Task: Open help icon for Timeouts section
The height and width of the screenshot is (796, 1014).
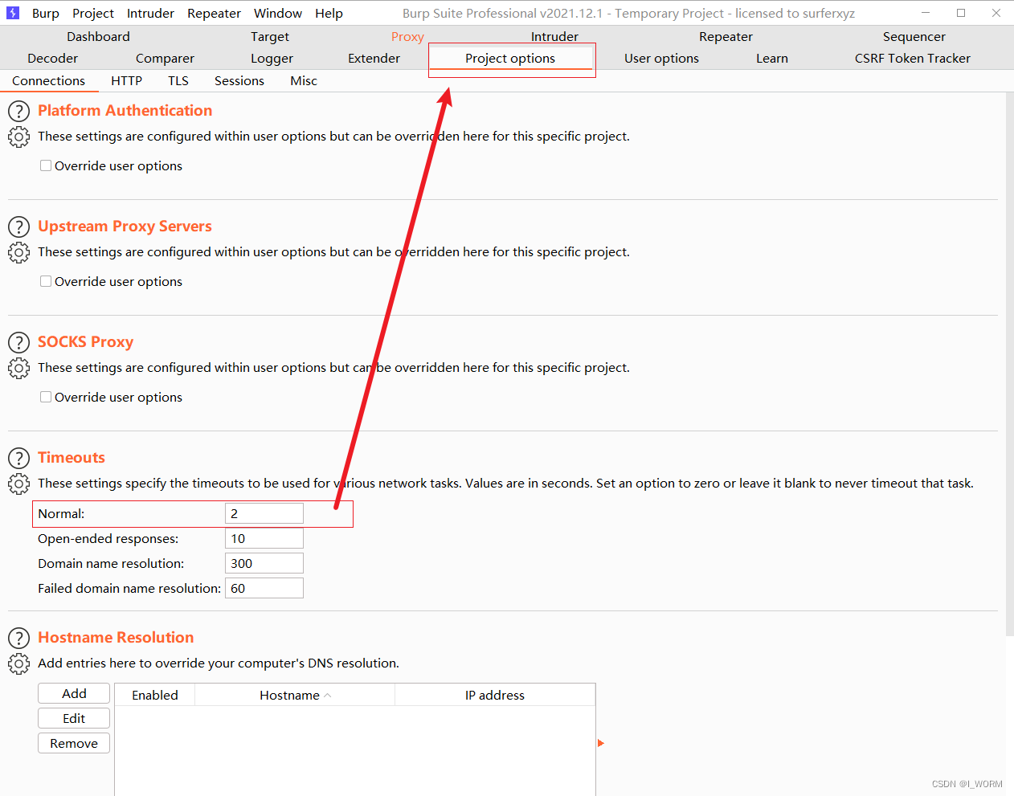Action: [x=18, y=458]
